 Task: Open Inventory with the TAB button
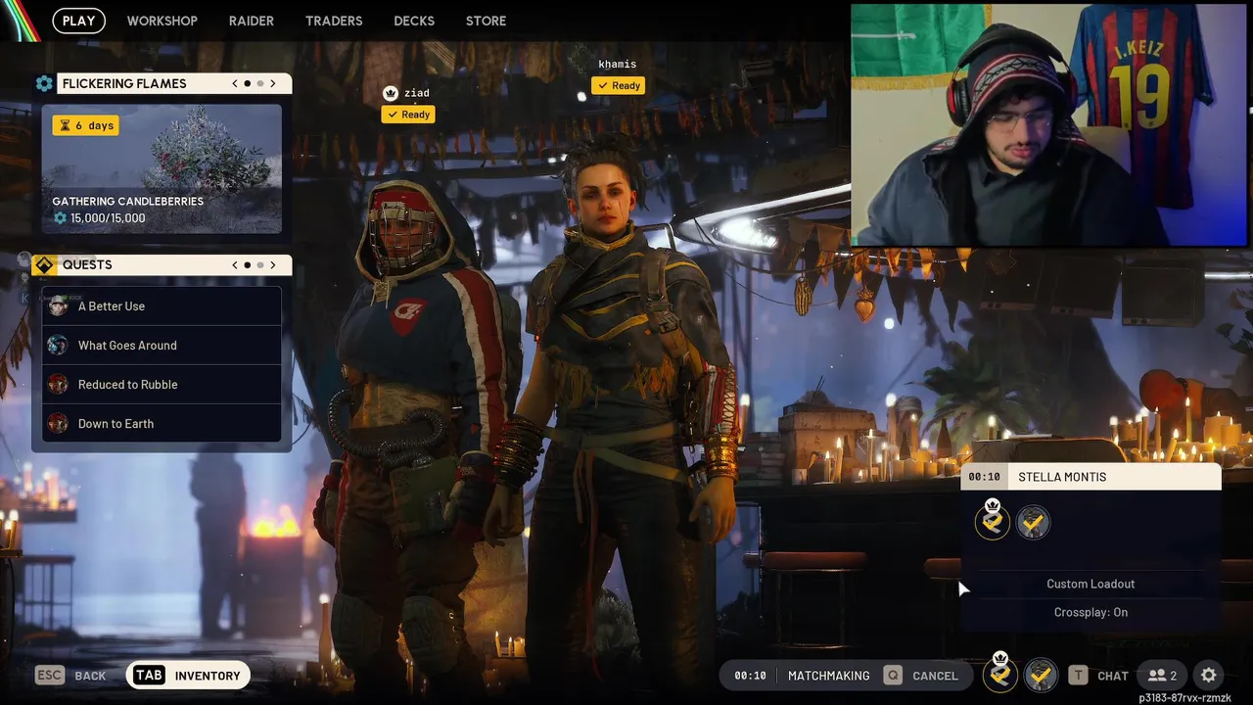188,676
